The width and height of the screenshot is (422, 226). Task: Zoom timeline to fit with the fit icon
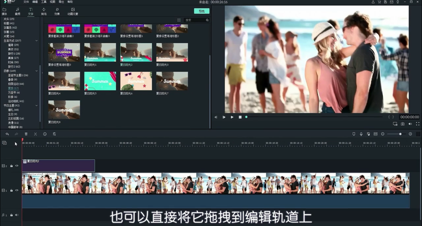375,134
